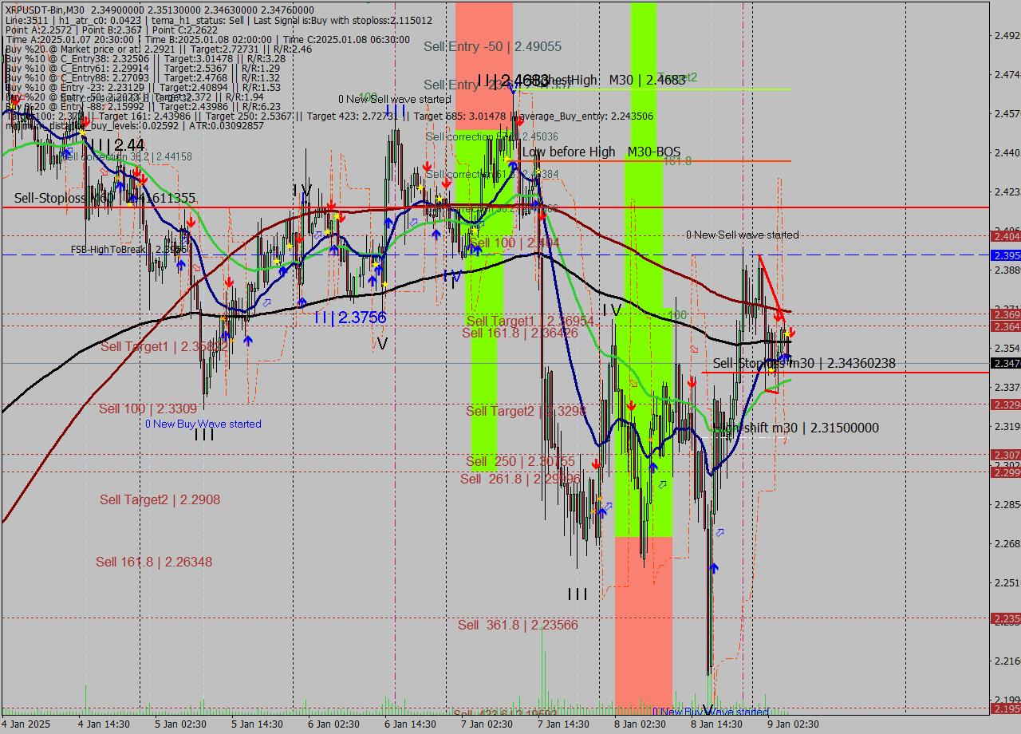Image resolution: width=1021 pixels, height=734 pixels.
Task: Click the 'I I I 2.44' wave label
Action: click(117, 145)
